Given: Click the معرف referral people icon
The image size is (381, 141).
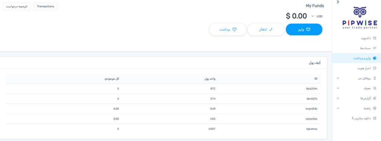Looking at the screenshot, I should pyautogui.click(x=374, y=88).
